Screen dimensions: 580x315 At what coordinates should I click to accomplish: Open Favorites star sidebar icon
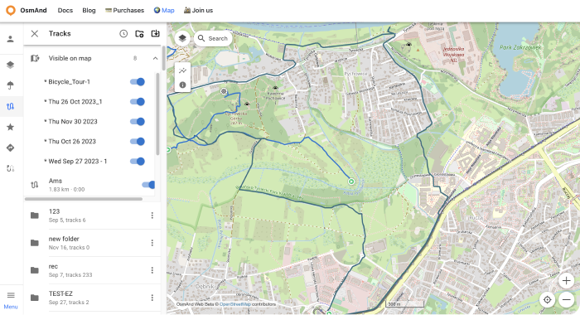click(10, 128)
